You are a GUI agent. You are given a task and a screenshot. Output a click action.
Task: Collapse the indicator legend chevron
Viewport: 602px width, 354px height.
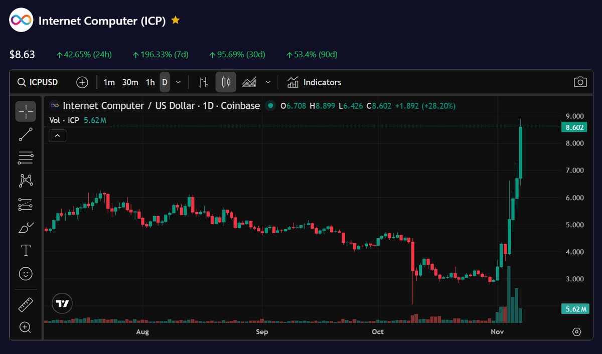58,135
